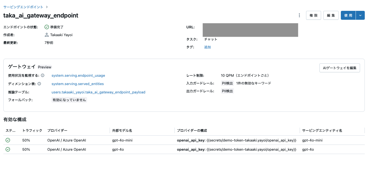Click the green status icon for gpt-4o-mini row
Viewport: 367px width, 186px height.
8,140
